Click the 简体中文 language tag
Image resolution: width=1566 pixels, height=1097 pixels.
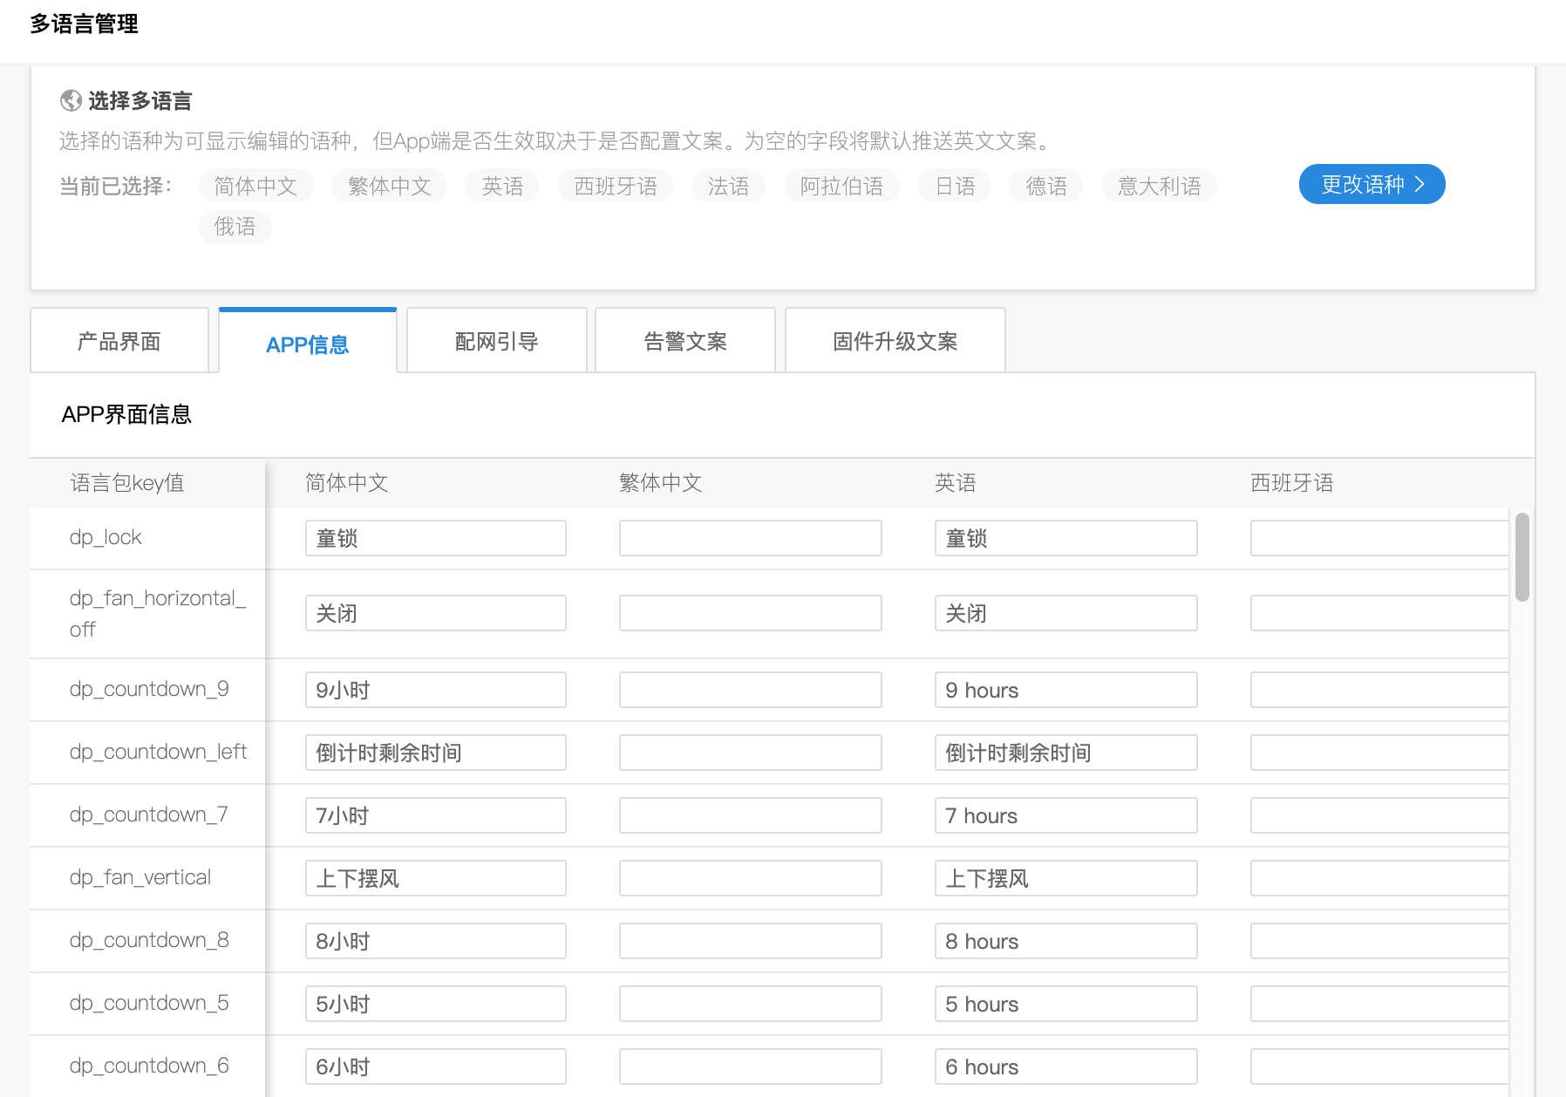point(255,186)
